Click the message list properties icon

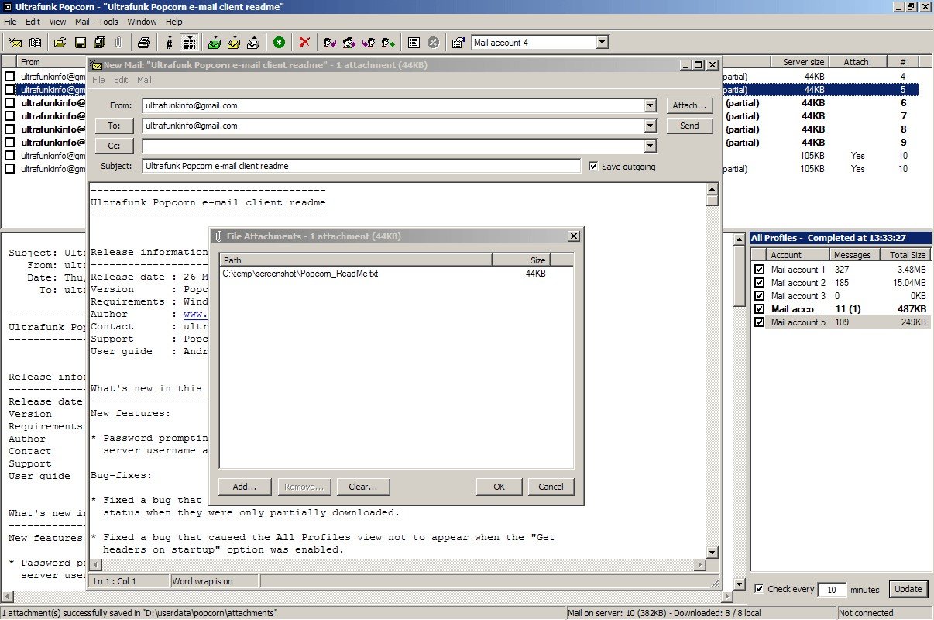[x=414, y=43]
